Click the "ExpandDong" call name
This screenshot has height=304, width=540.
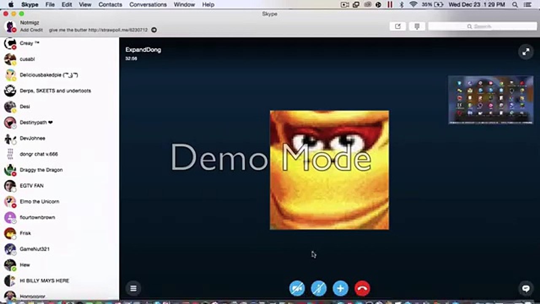point(143,50)
